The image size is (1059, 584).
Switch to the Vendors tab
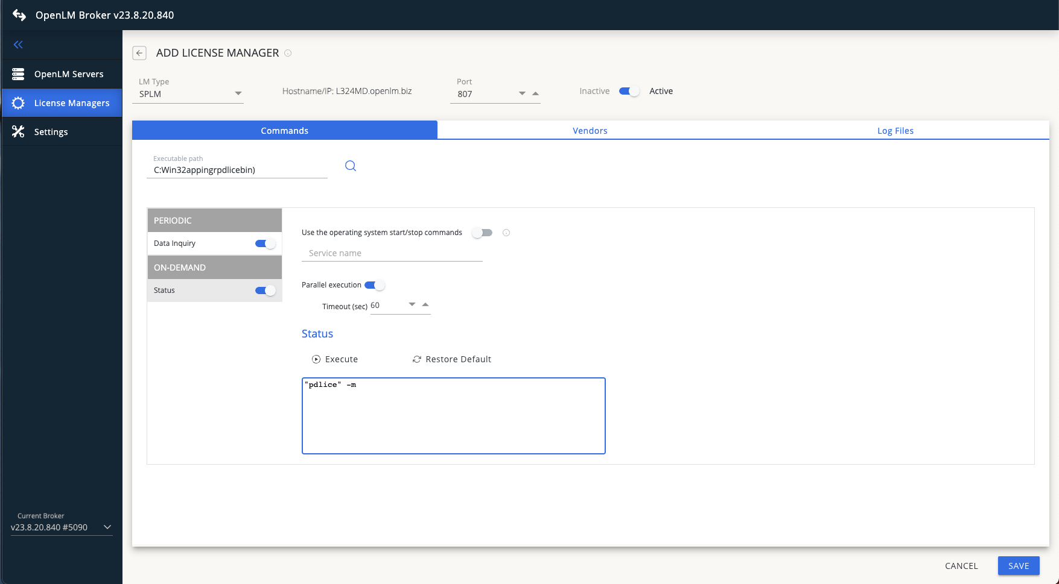590,131
